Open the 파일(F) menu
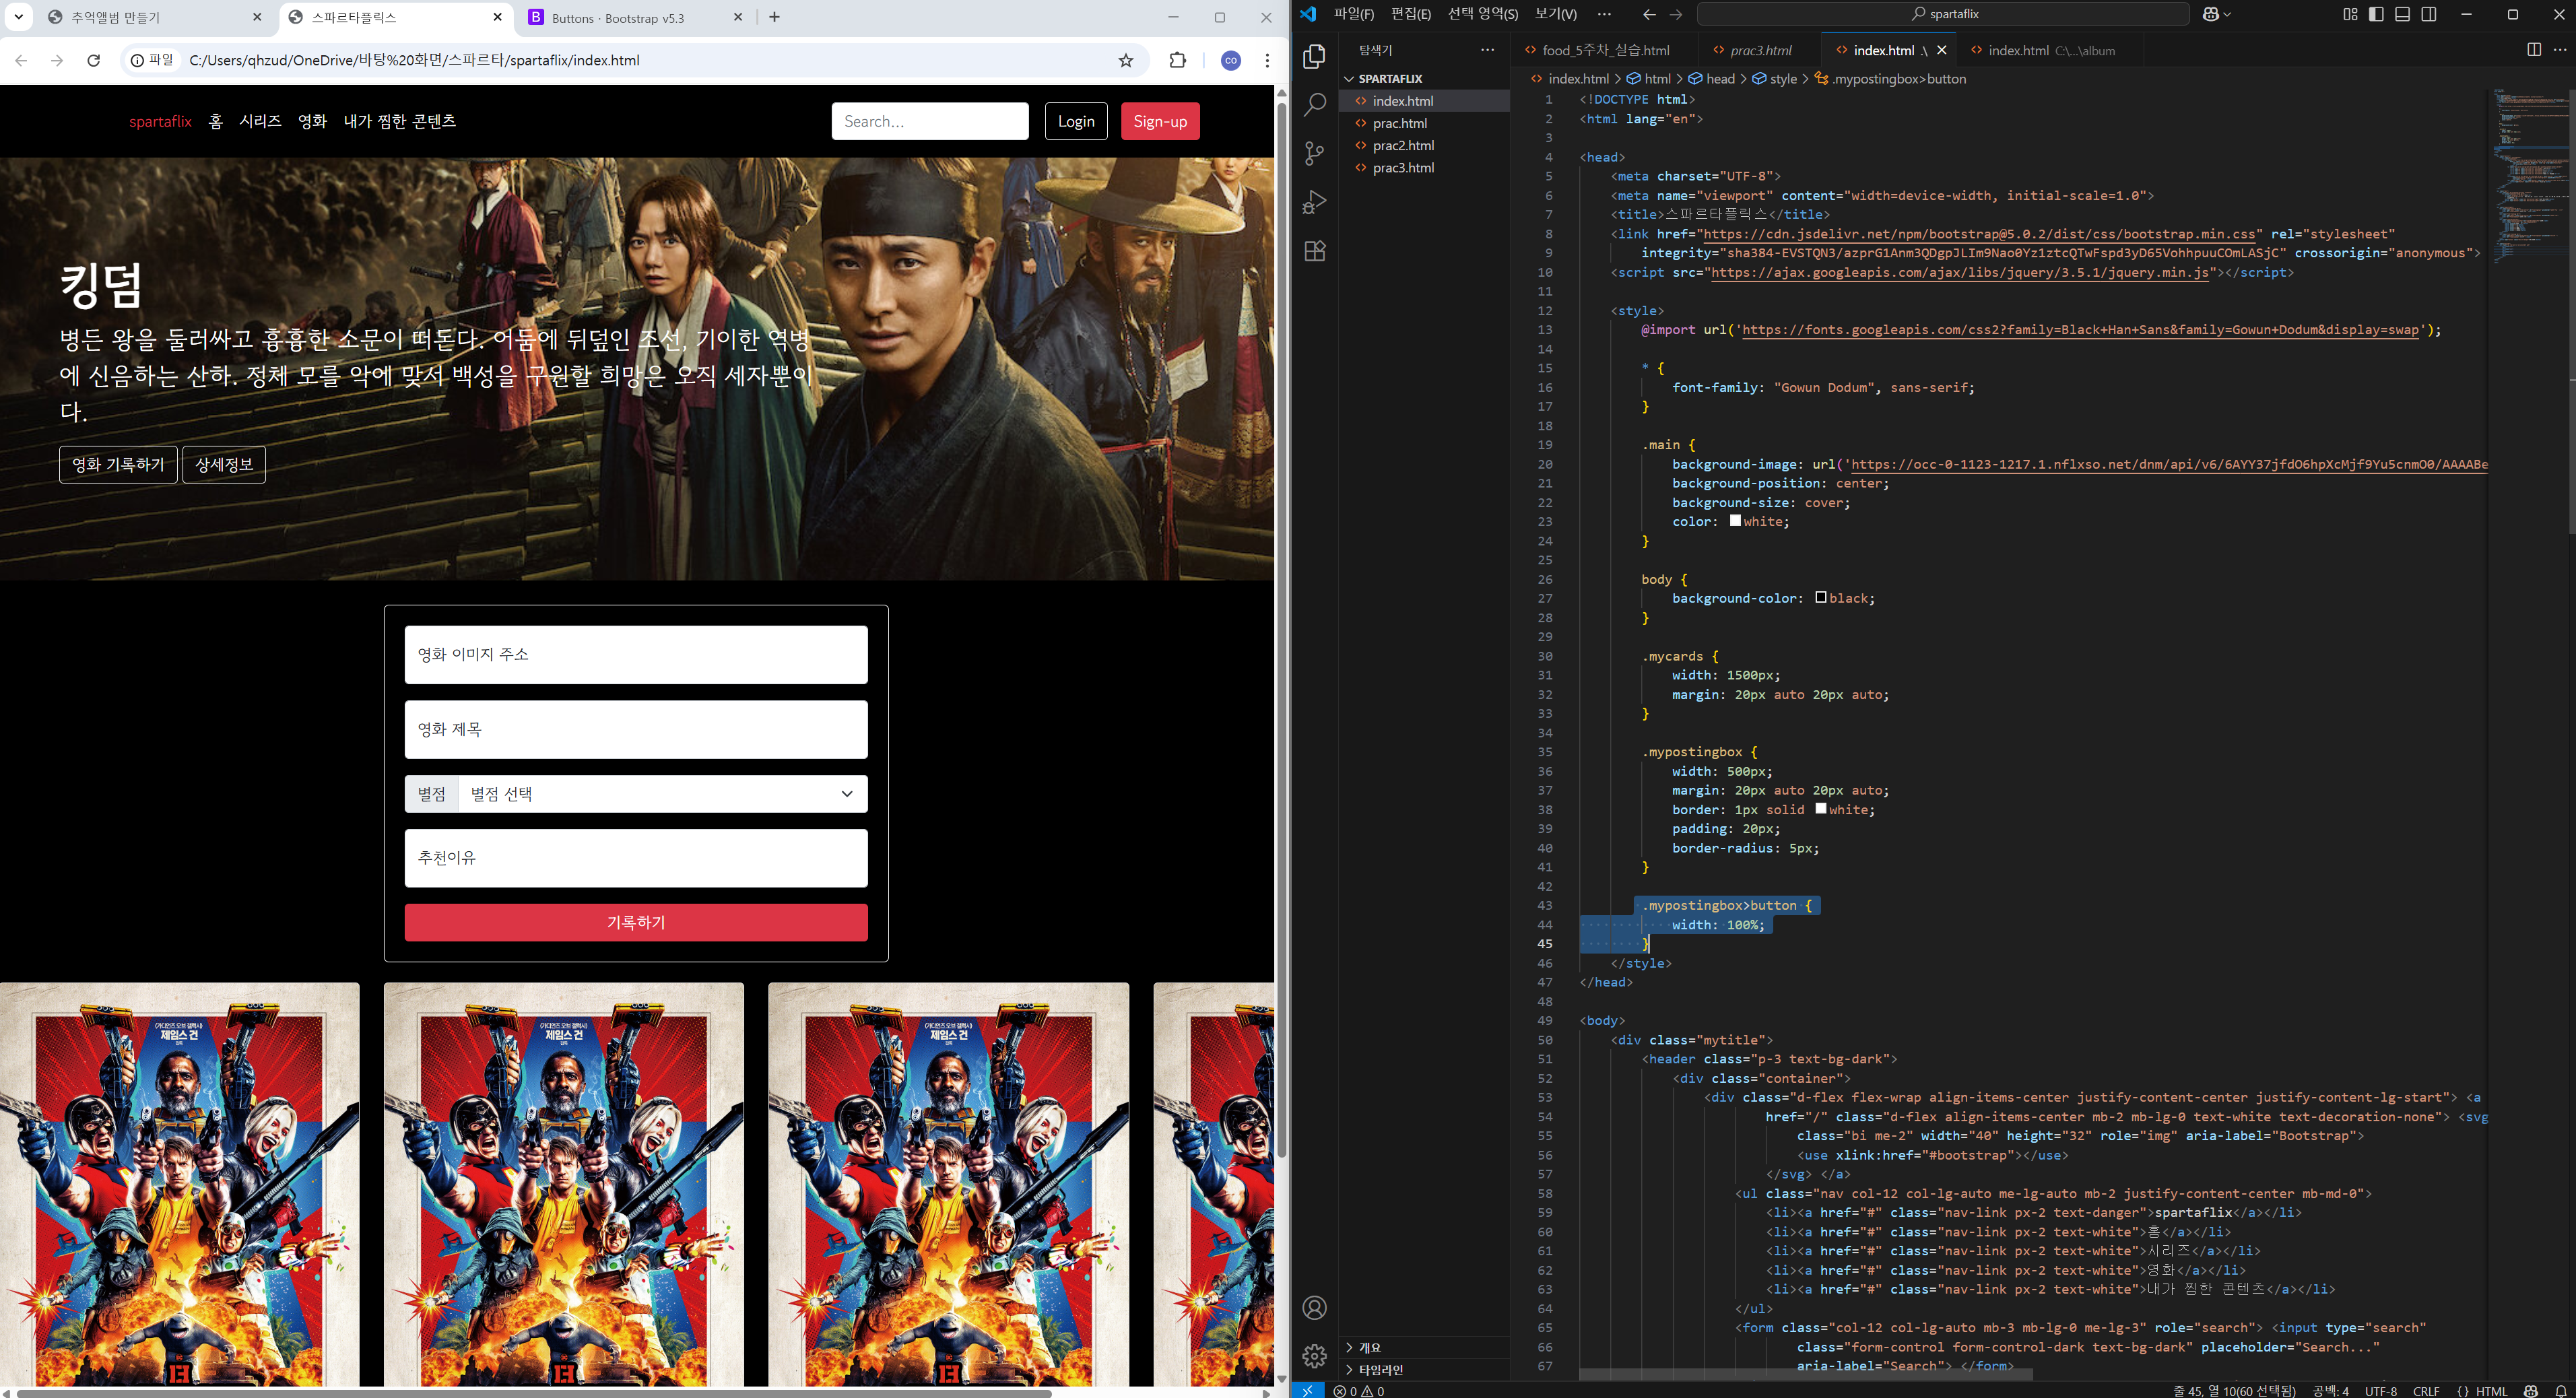 tap(1353, 14)
